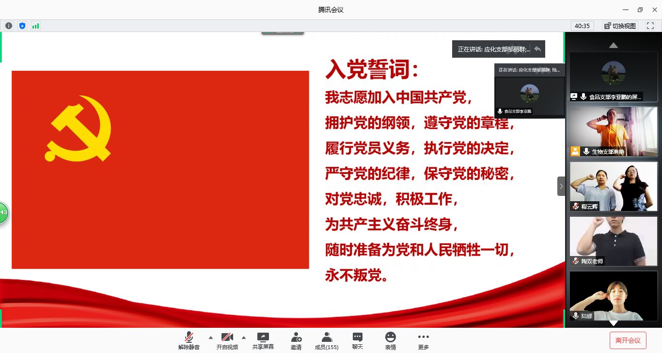The image size is (662, 353).
Task: Enter fullscreen mode with the top-right icon
Action: pyautogui.click(x=650, y=26)
